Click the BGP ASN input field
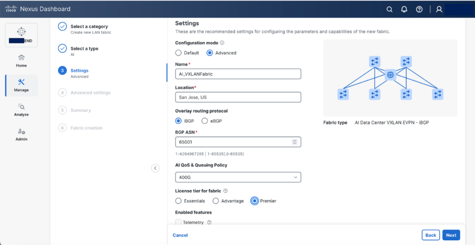Screen dimensions: 475x245 [238, 142]
